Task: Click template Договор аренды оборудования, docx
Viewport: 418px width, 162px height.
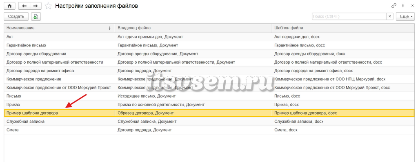Action: pyautogui.click(x=309, y=54)
